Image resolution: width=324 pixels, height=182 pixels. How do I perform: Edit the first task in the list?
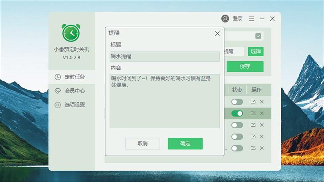coord(253,101)
